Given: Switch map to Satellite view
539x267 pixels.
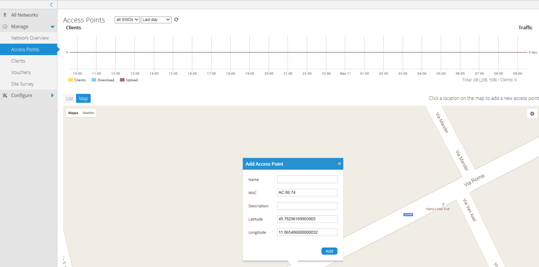Looking at the screenshot, I should pos(88,113).
